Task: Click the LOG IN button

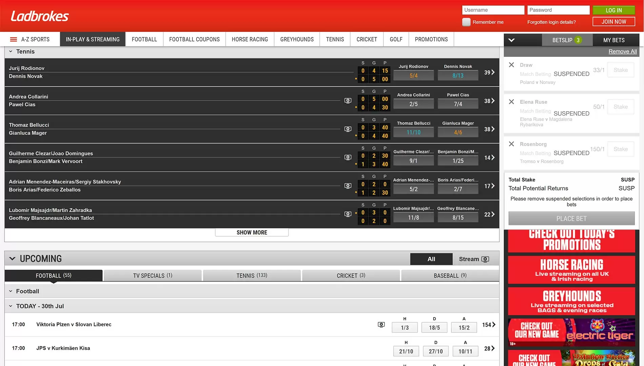Action: click(x=614, y=10)
